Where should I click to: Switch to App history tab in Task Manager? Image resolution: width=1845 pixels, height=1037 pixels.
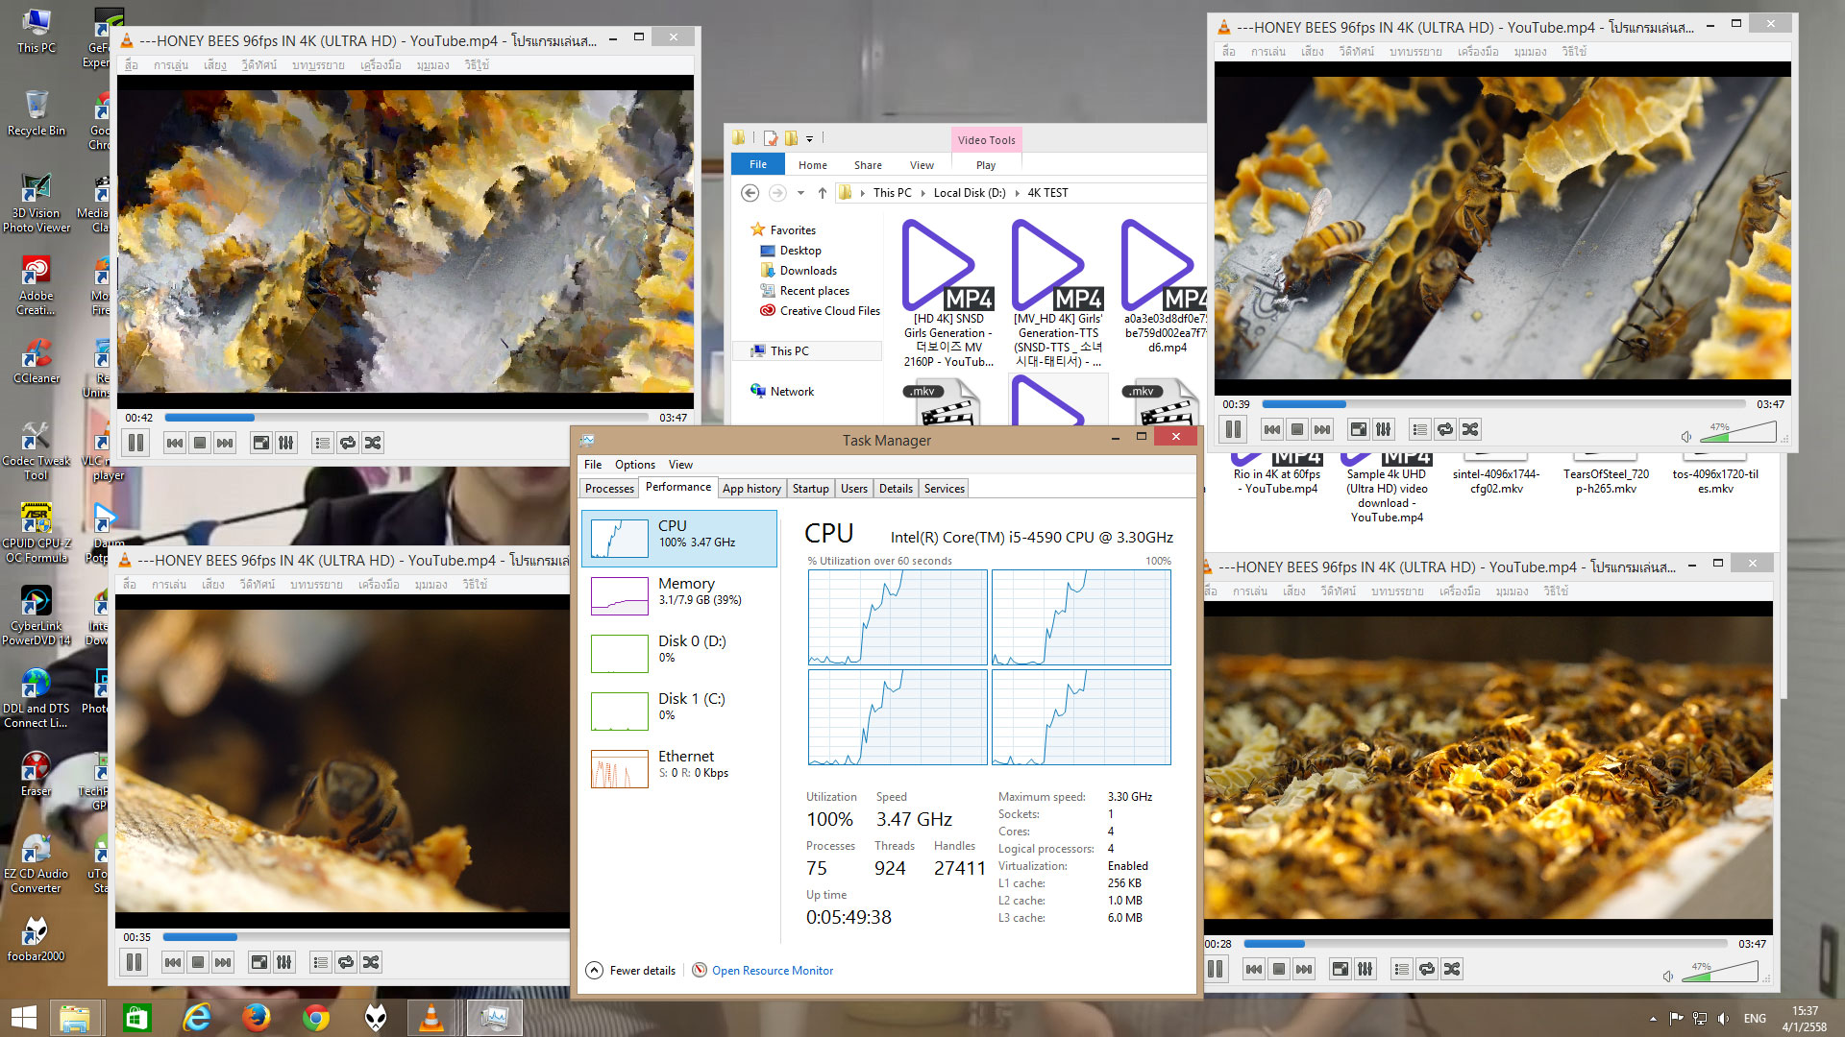(751, 489)
